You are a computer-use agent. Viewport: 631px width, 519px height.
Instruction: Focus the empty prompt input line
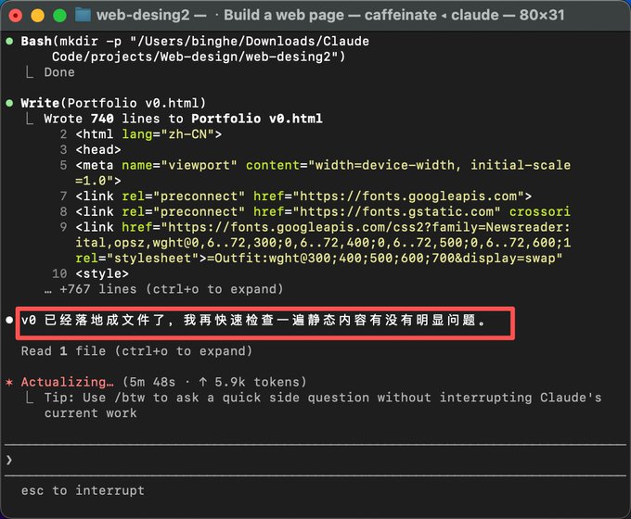(315, 460)
